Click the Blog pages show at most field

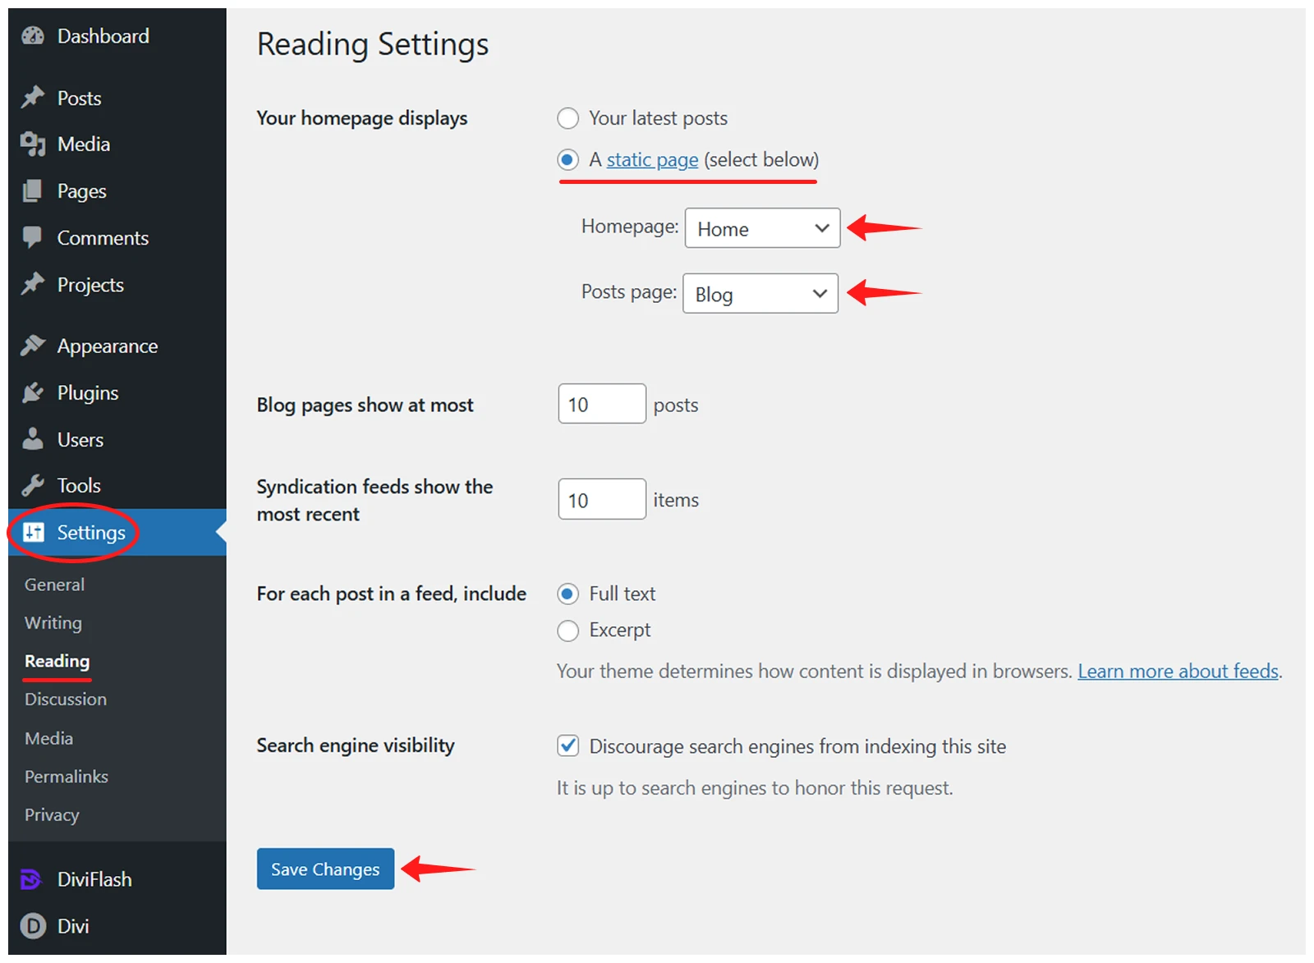[x=601, y=404]
